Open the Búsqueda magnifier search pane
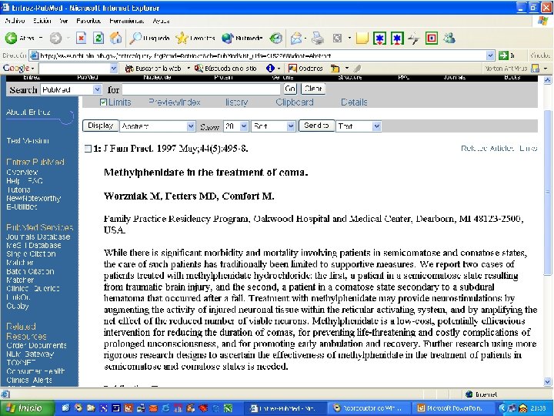 coord(149,39)
